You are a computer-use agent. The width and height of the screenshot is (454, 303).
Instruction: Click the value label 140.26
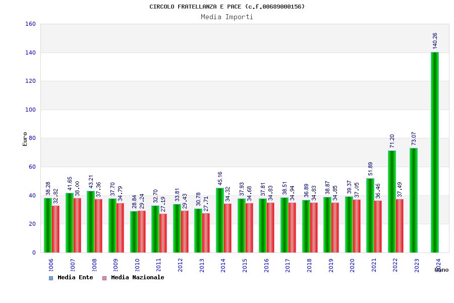pyautogui.click(x=435, y=41)
